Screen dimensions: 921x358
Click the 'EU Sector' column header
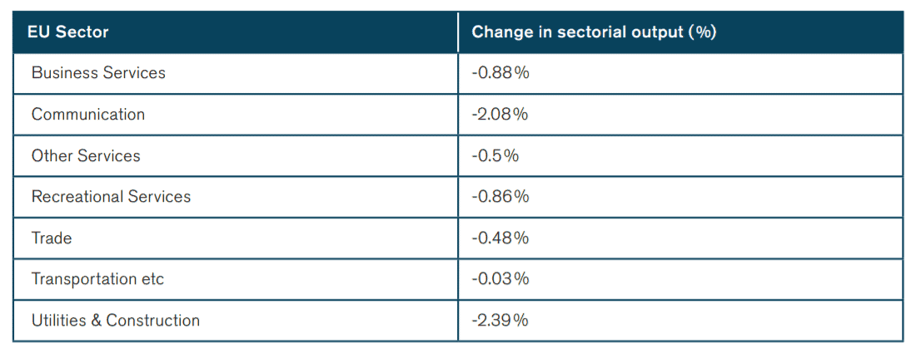[x=68, y=32]
